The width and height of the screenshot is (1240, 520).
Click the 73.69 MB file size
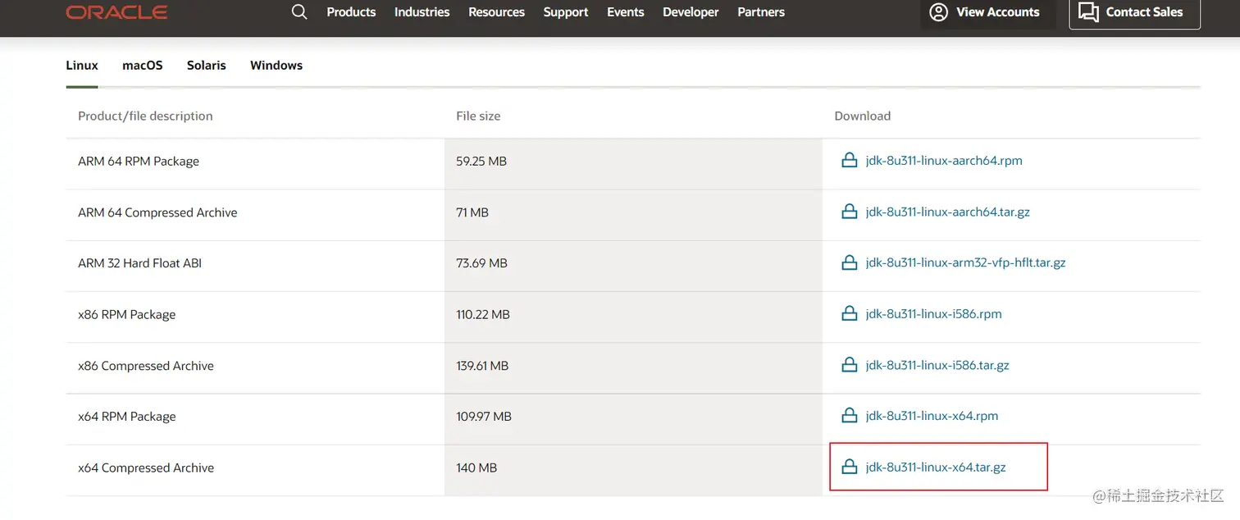point(481,263)
